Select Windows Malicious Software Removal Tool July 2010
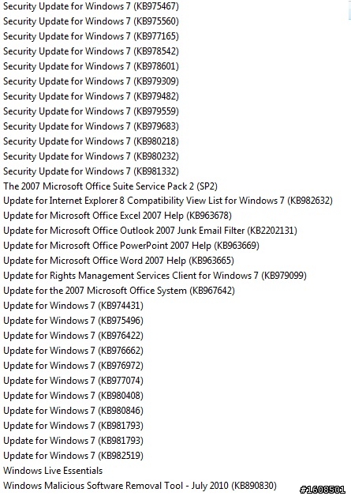351x496 pixels. [x=140, y=486]
